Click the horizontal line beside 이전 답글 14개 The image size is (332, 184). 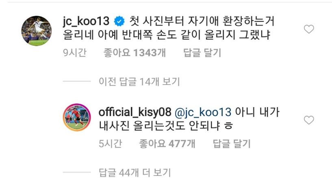tap(77, 81)
